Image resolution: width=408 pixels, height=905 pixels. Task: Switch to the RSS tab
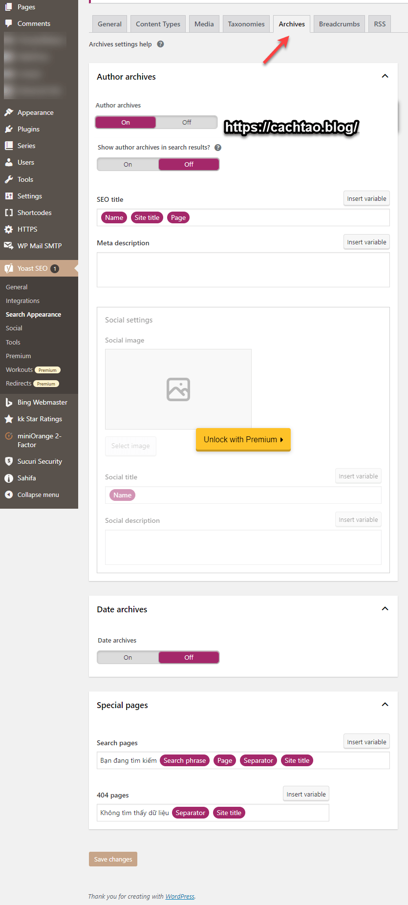click(x=380, y=24)
